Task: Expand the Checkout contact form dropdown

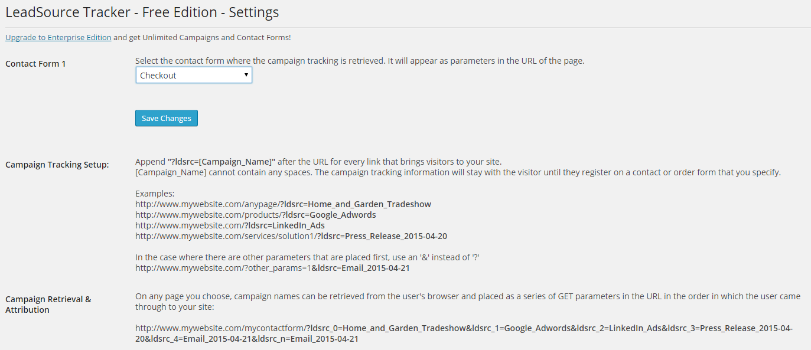Action: click(x=194, y=76)
